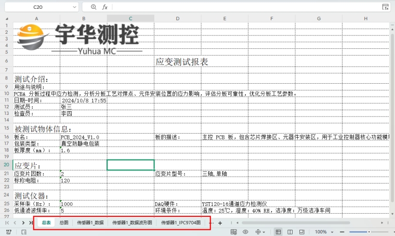Viewport: 395px width, 236px height.
Task: Add a new sheet with the plus button
Action: pyautogui.click(x=220, y=223)
